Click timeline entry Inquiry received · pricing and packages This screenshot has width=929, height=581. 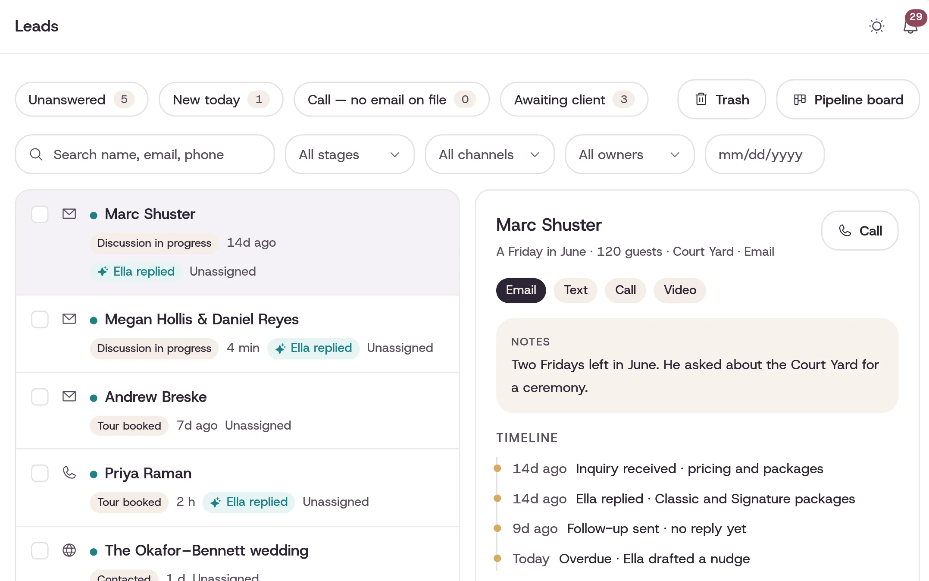(x=700, y=469)
